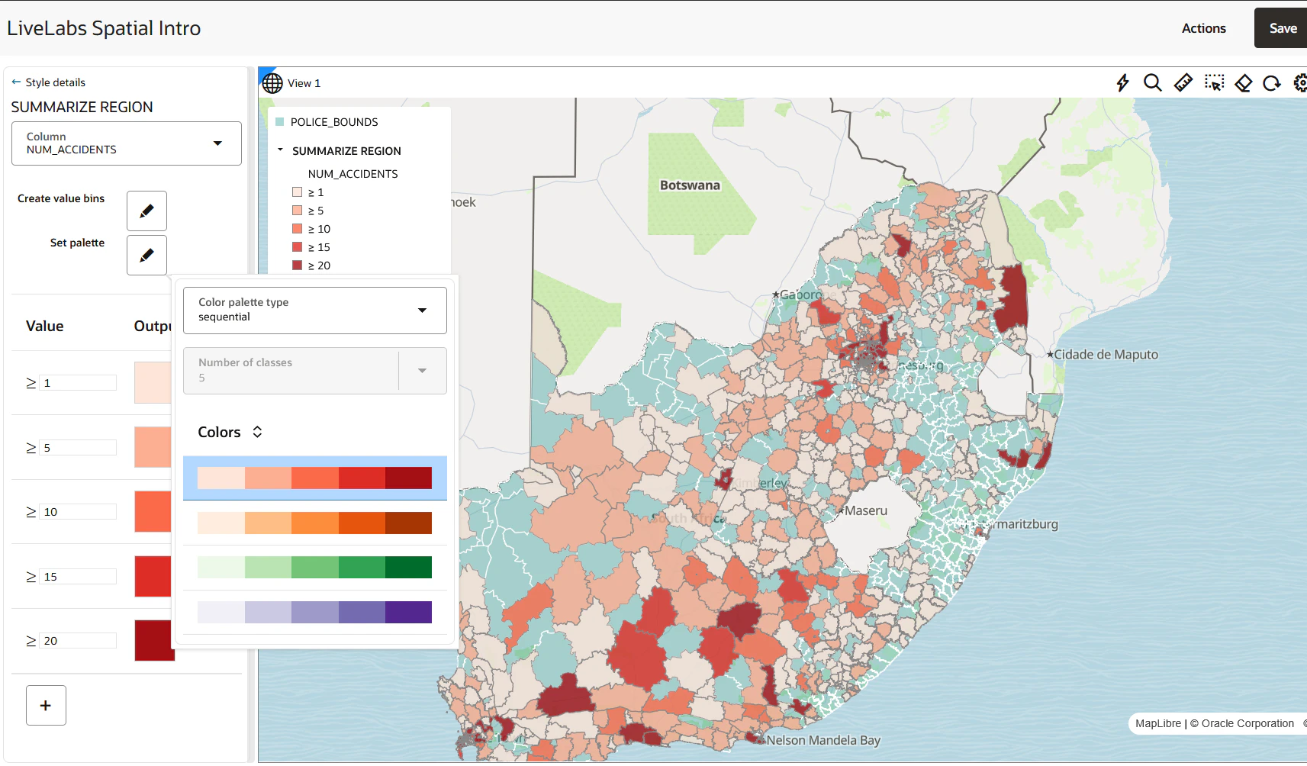Click the POLICE_BOUNDS legend color square
This screenshot has height=766, width=1307.
[x=280, y=122]
